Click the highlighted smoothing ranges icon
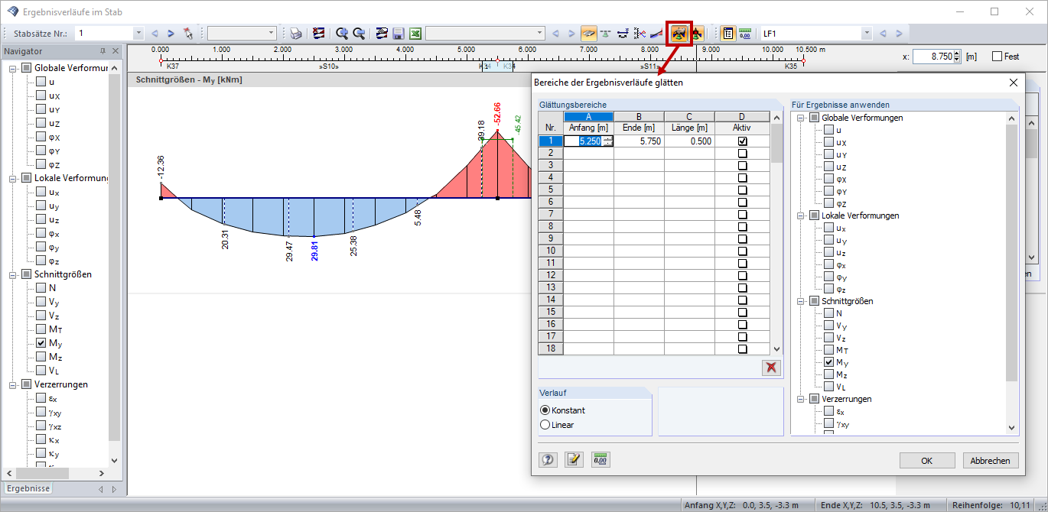The height and width of the screenshot is (512, 1048). coord(679,34)
